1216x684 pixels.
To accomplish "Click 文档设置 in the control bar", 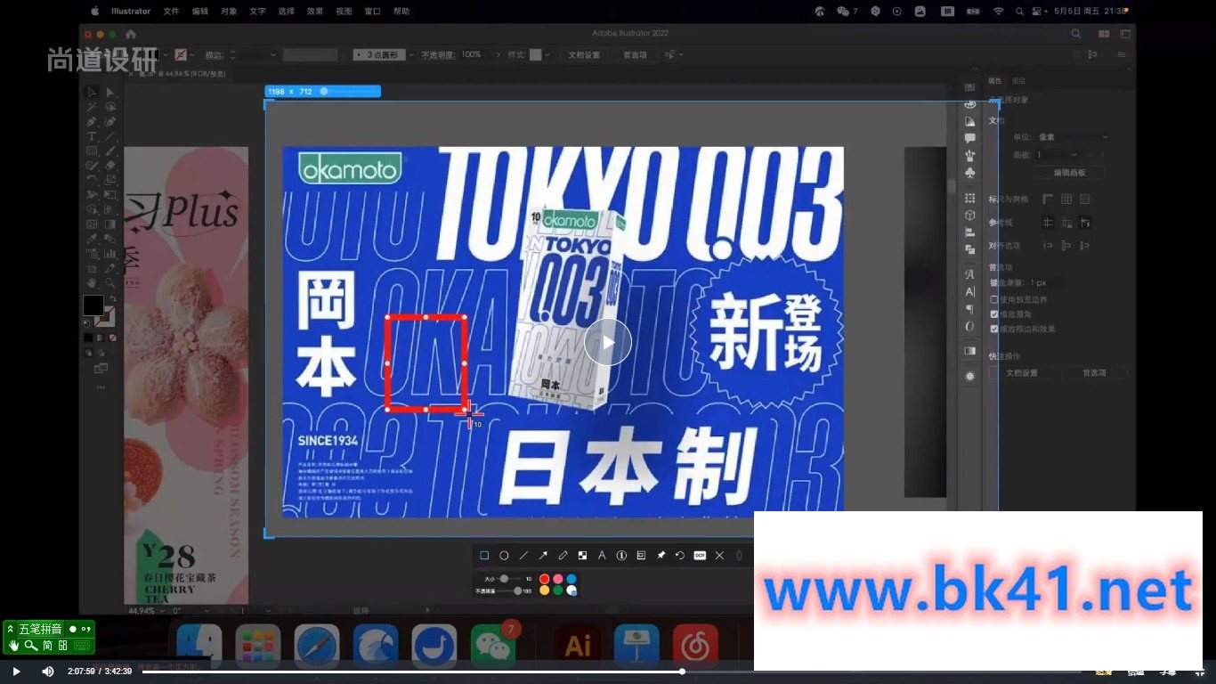I will click(x=584, y=54).
